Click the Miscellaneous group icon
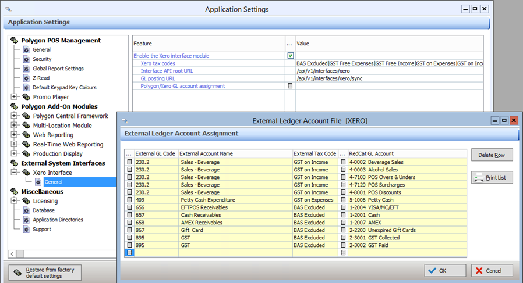This screenshot has width=523, height=283. pyautogui.click(x=15, y=191)
